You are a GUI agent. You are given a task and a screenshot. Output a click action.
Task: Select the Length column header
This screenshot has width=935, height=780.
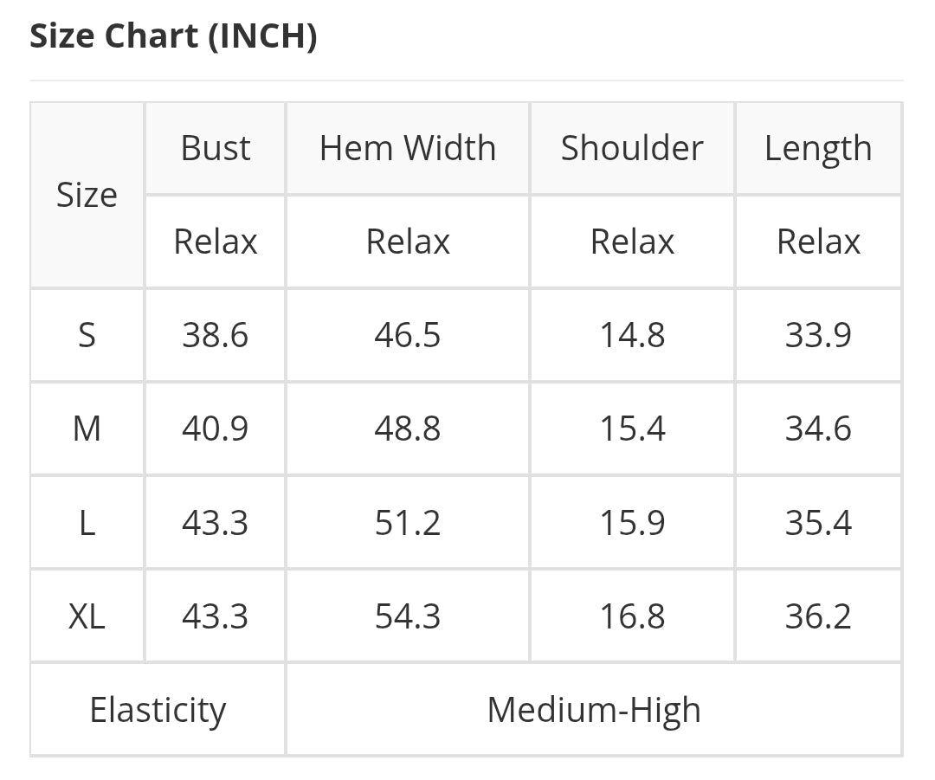(x=818, y=148)
